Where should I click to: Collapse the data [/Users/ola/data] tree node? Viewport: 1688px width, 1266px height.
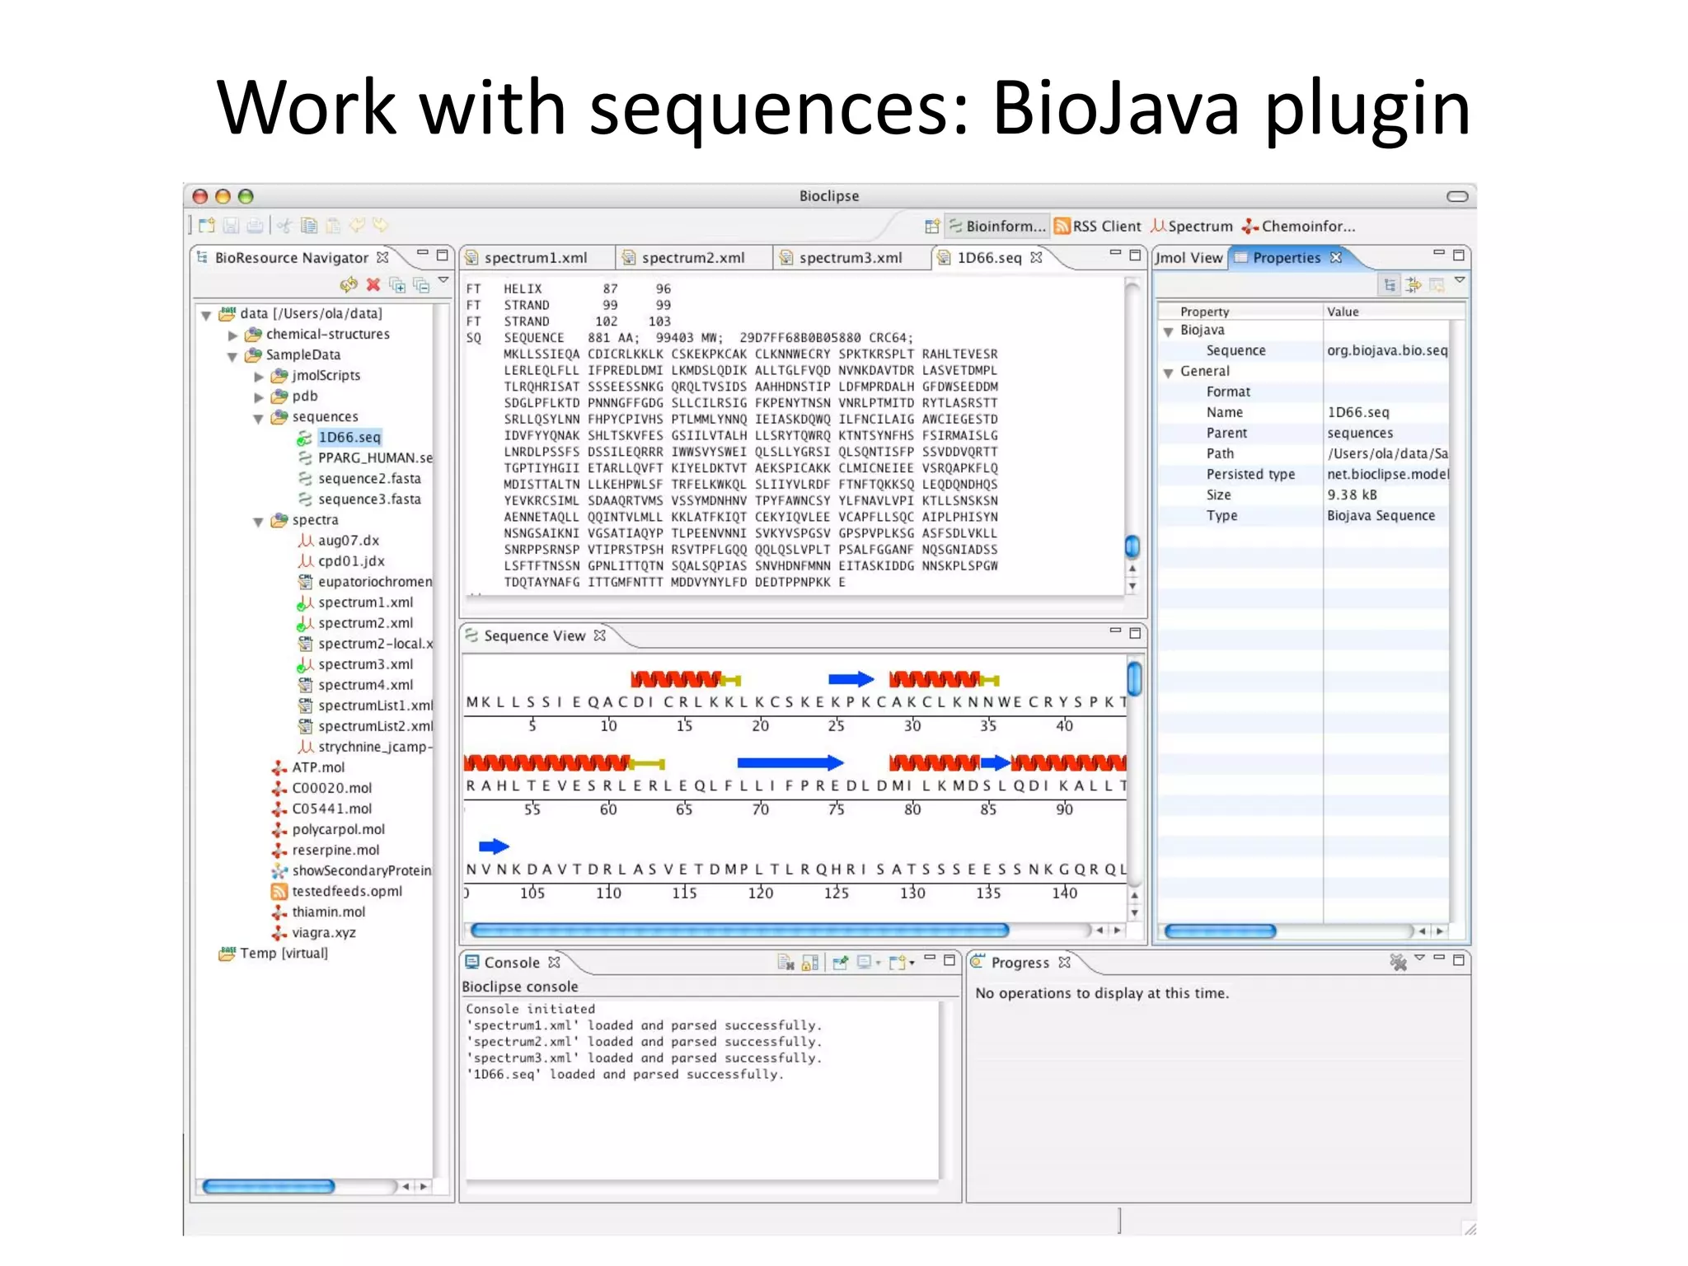pos(206,315)
